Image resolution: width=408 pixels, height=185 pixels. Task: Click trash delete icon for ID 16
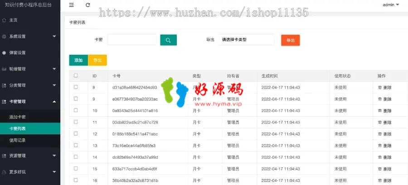pos(379,180)
